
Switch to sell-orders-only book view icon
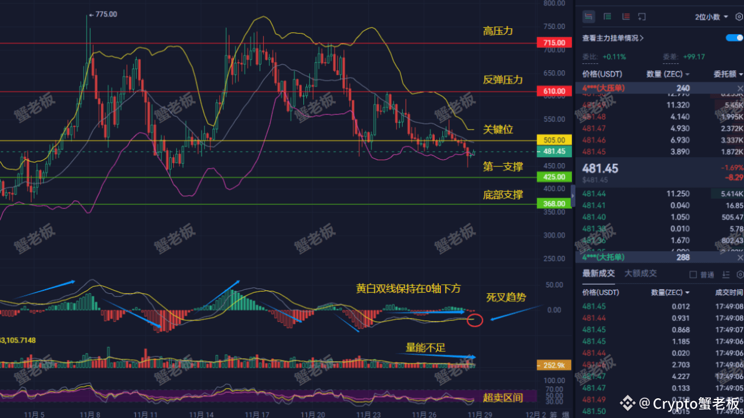click(626, 17)
